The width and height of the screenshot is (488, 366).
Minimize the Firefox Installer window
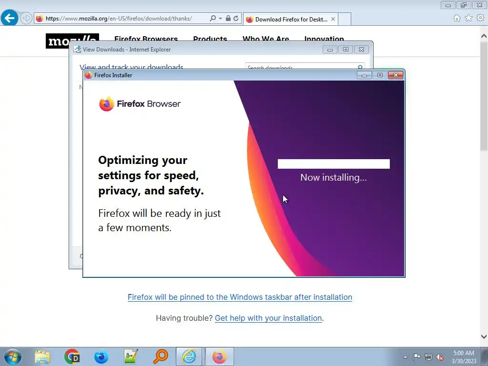pyautogui.click(x=364, y=75)
